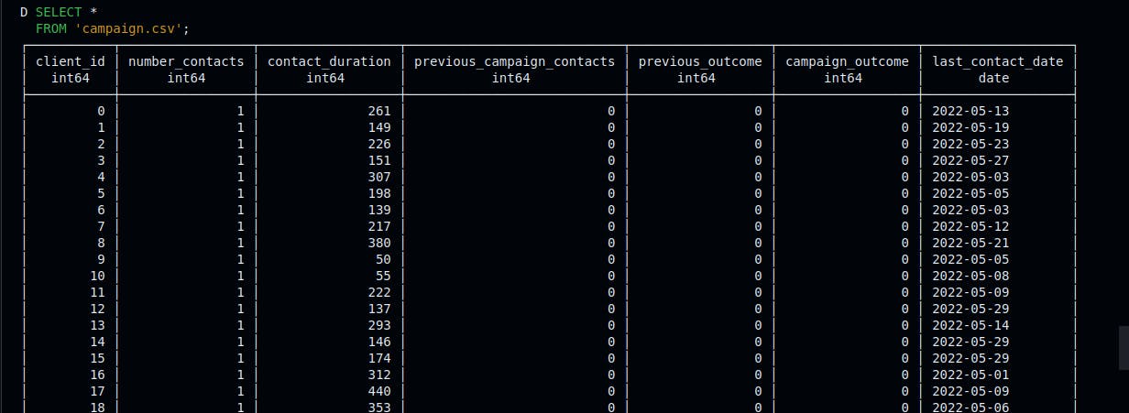1129x413 pixels.
Task: Click the date 2022-05-08
Action: point(970,276)
